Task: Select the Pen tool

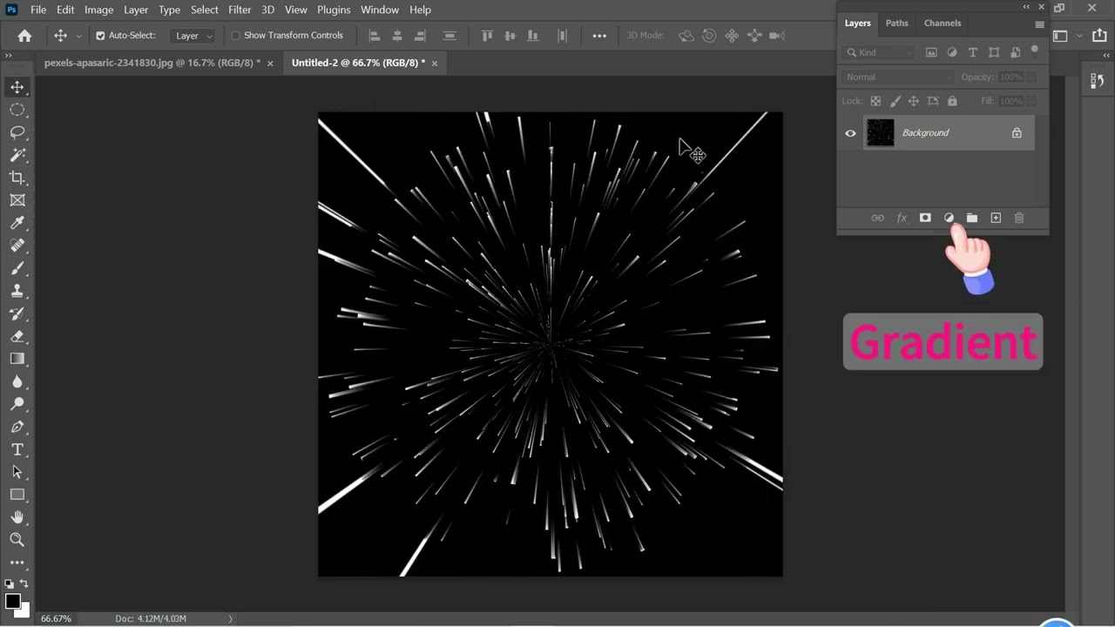Action: click(x=17, y=427)
